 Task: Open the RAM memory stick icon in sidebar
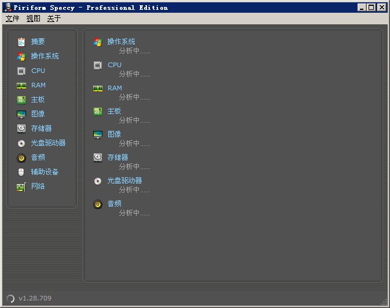click(x=21, y=85)
